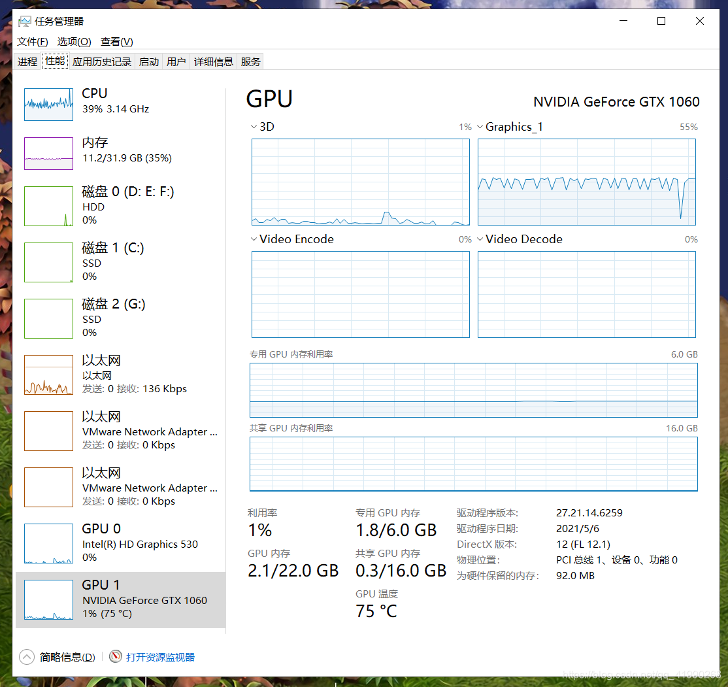Select first VMware Network Adapter entry
728x687 pixels.
point(121,431)
